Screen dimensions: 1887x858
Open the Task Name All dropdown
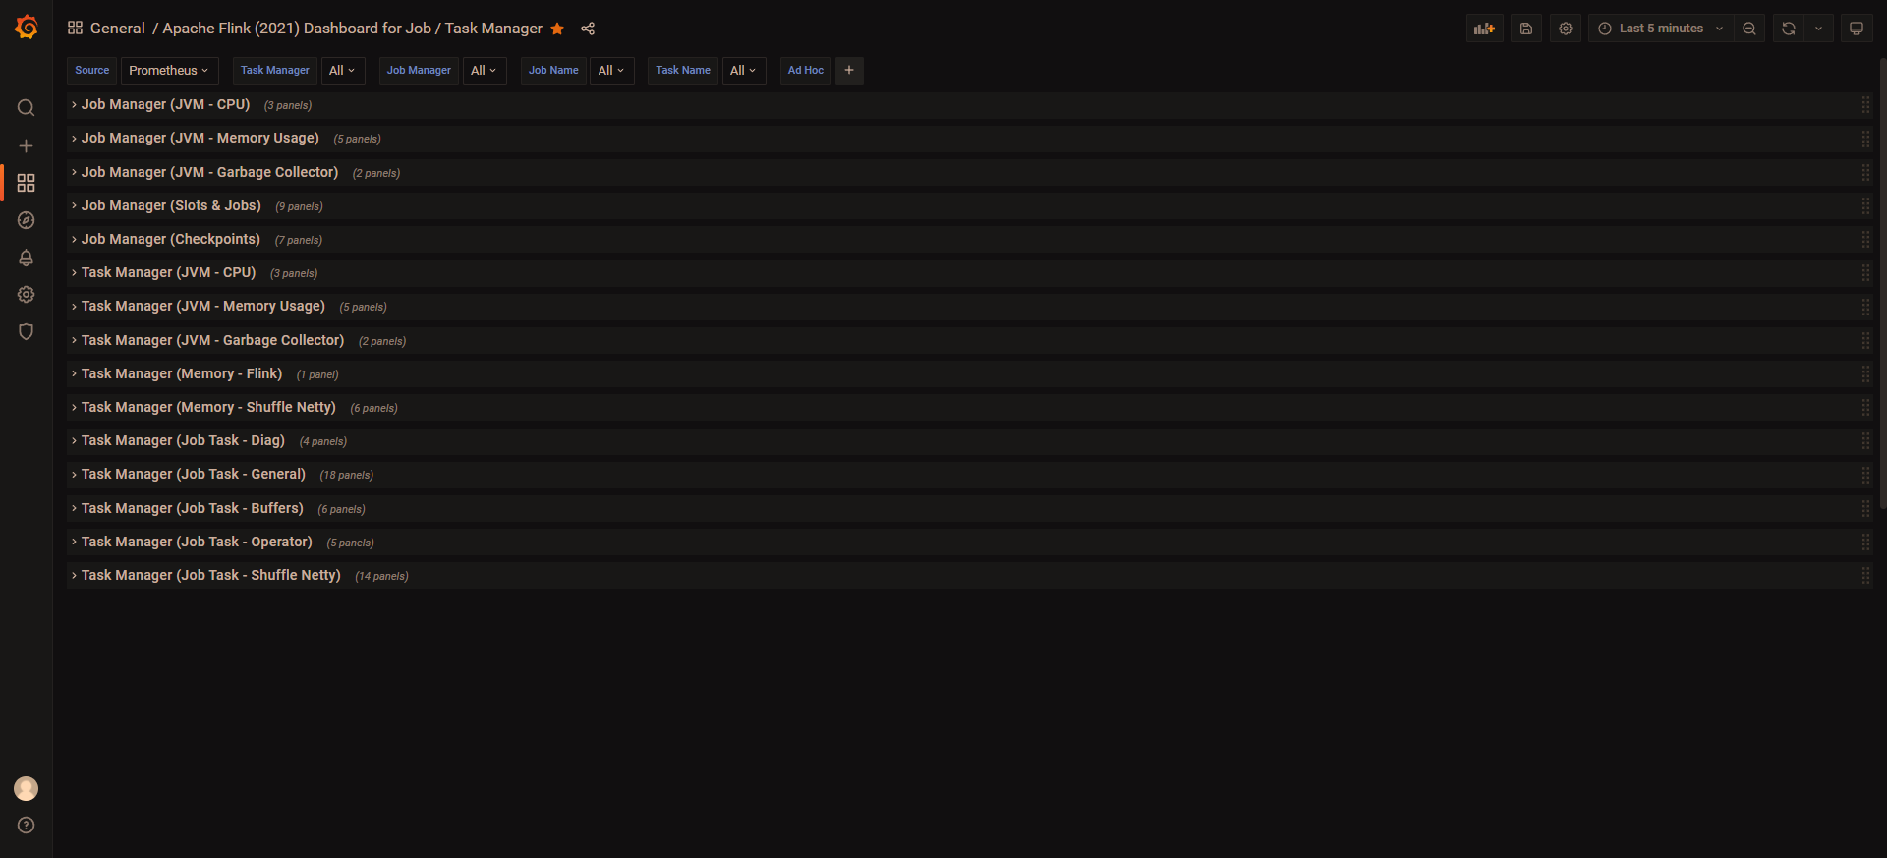pyautogui.click(x=744, y=71)
